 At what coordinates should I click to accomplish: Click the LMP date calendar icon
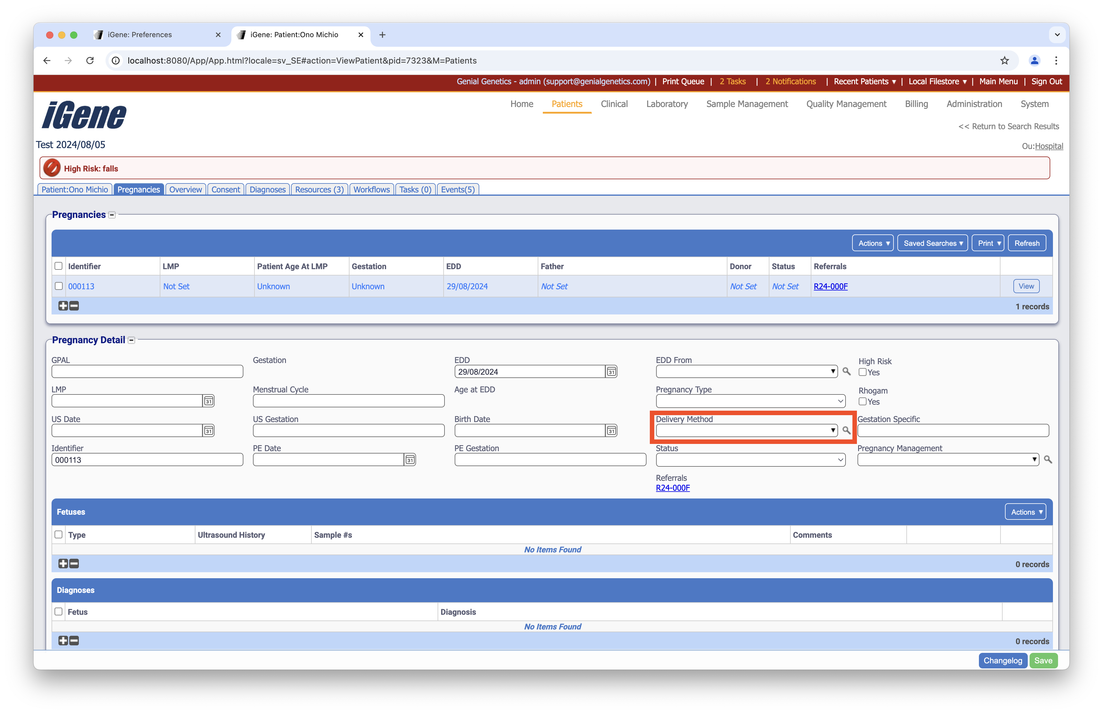(209, 401)
